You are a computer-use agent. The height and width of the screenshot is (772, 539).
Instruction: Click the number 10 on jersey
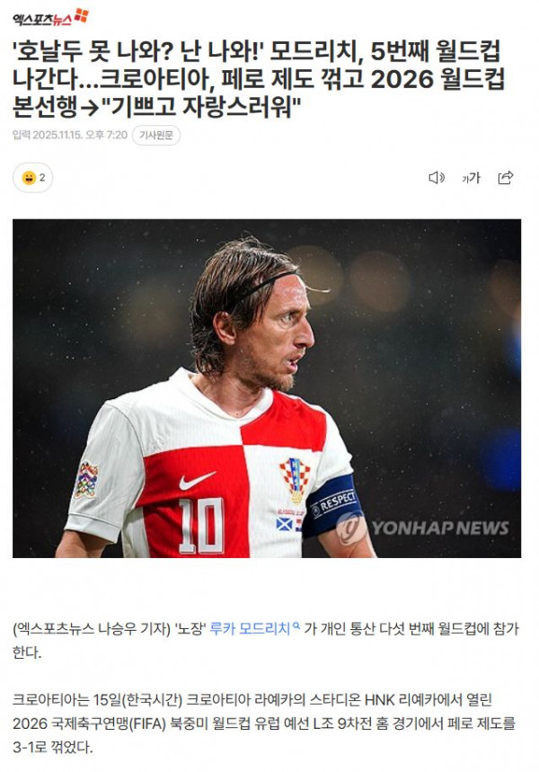(202, 526)
